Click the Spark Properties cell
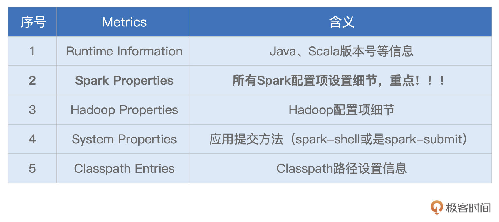The image size is (499, 222). pyautogui.click(x=124, y=81)
